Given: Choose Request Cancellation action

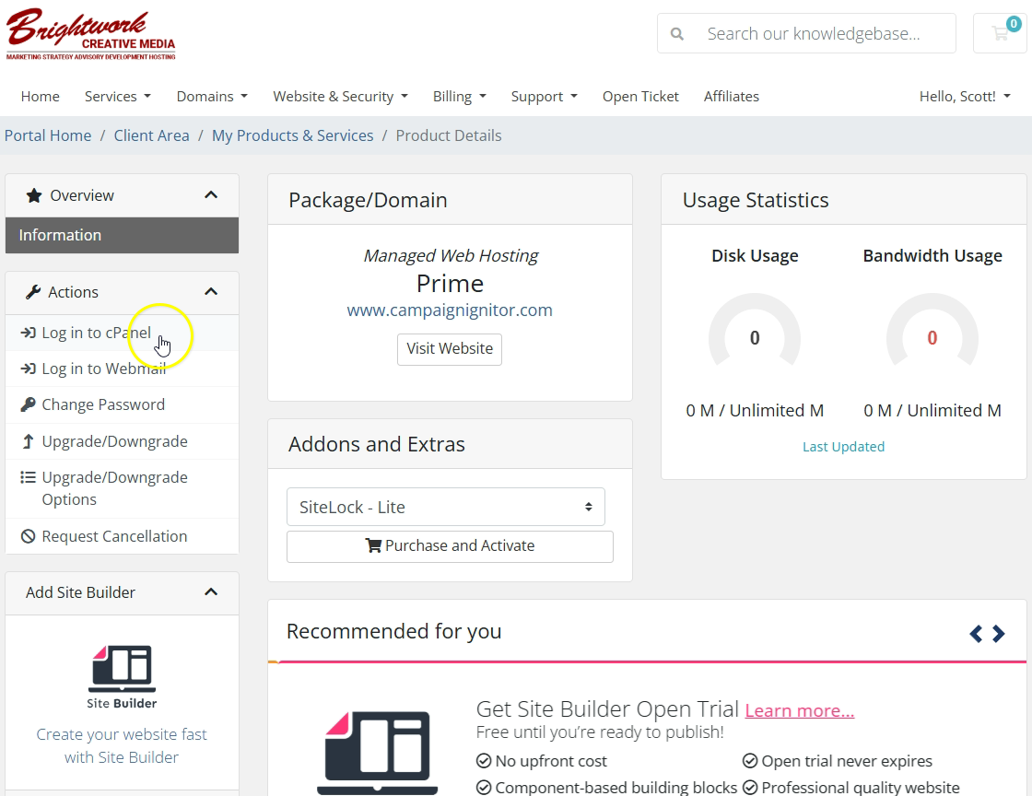Looking at the screenshot, I should tap(122, 536).
